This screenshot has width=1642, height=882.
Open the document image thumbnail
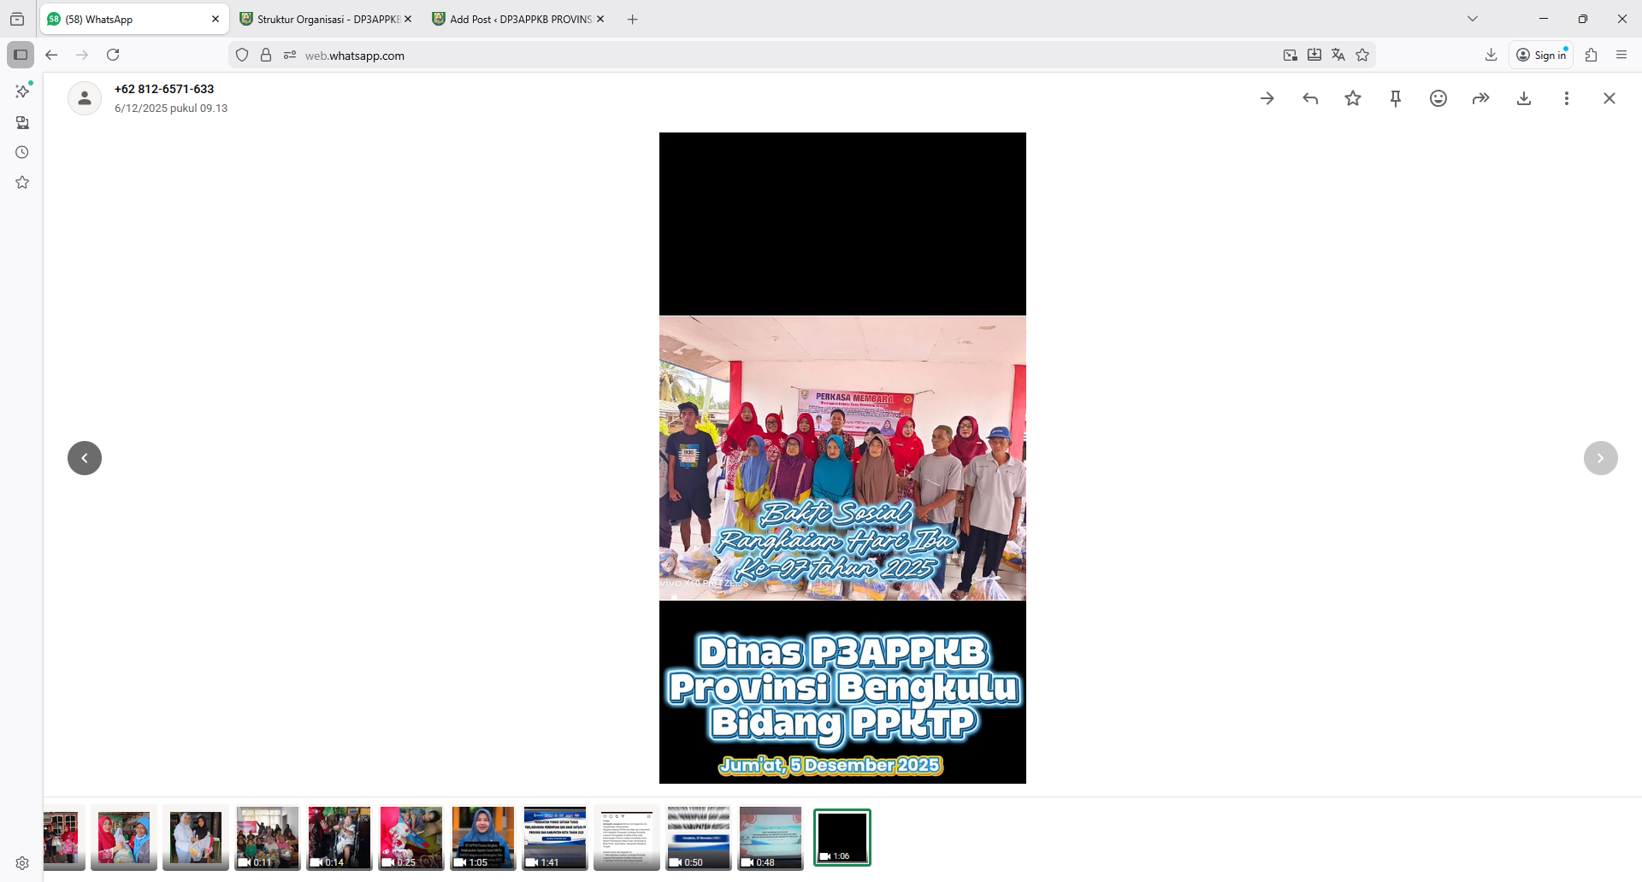(x=627, y=838)
